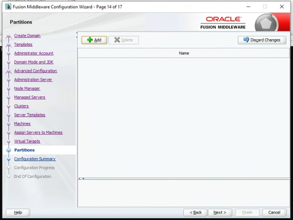Screen dimensions: 293x220
Task: Open the Templates step link
Action: pyautogui.click(x=23, y=44)
